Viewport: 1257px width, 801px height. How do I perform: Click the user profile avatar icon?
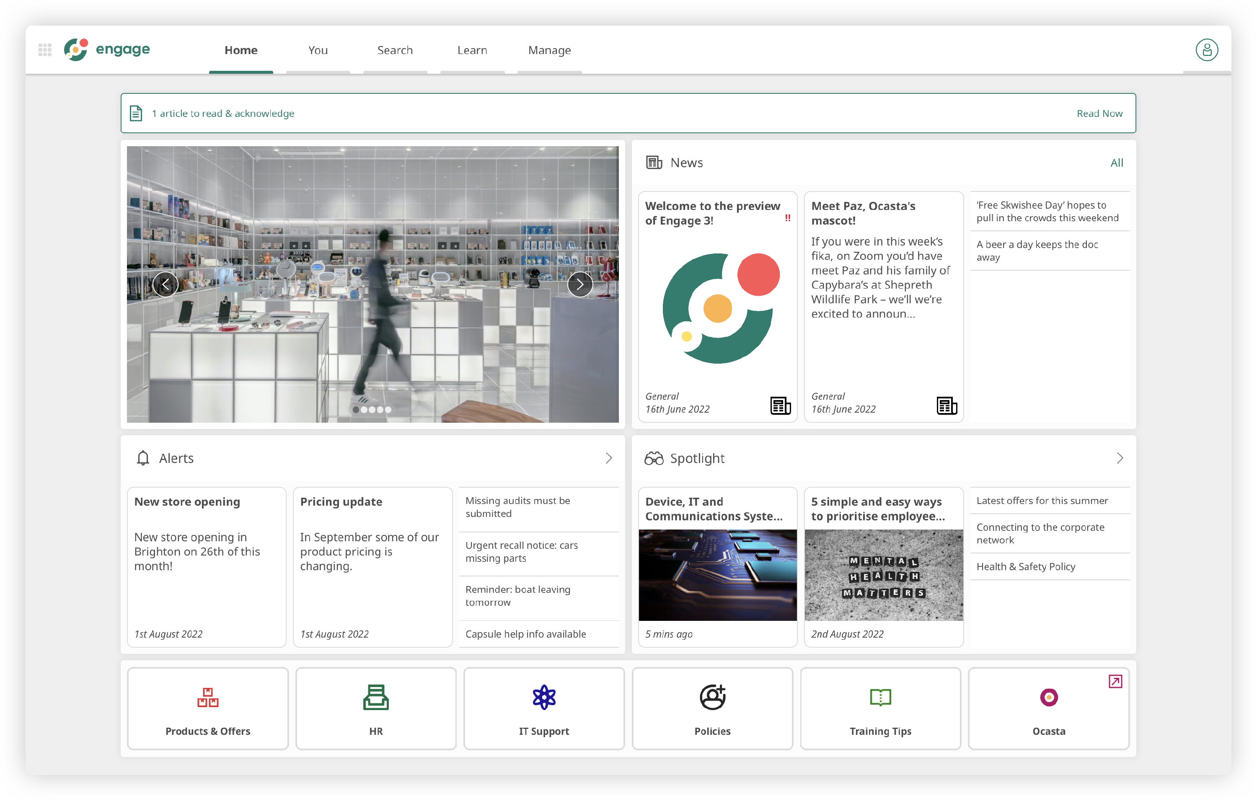(1206, 50)
